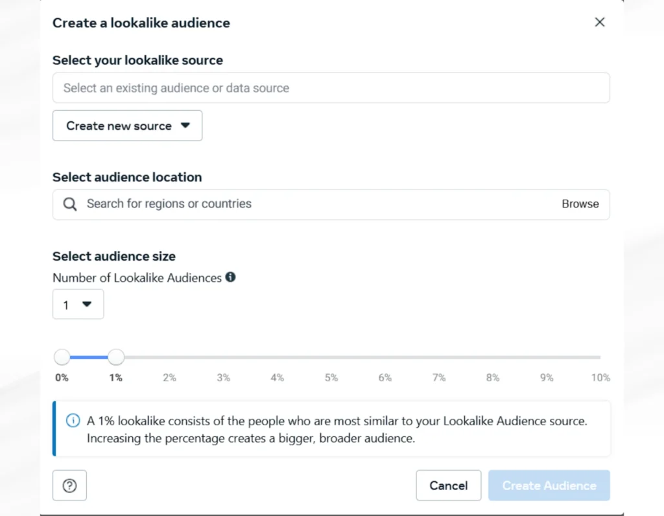Close the lookalike audience dialog
The image size is (664, 516).
click(x=599, y=22)
